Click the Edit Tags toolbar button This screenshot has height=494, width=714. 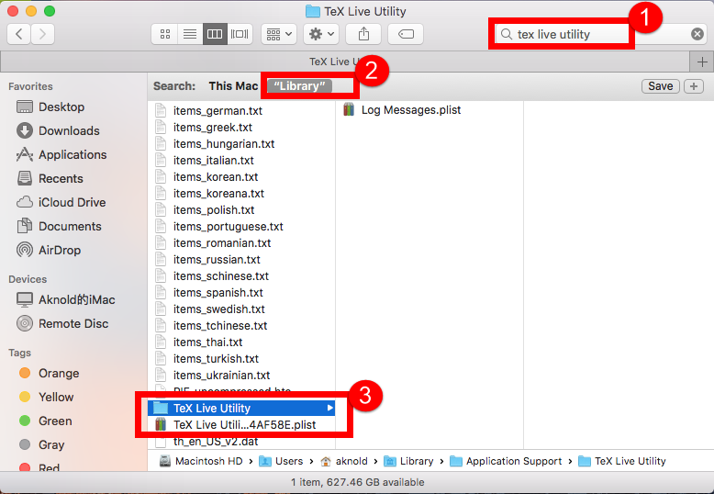click(x=405, y=34)
